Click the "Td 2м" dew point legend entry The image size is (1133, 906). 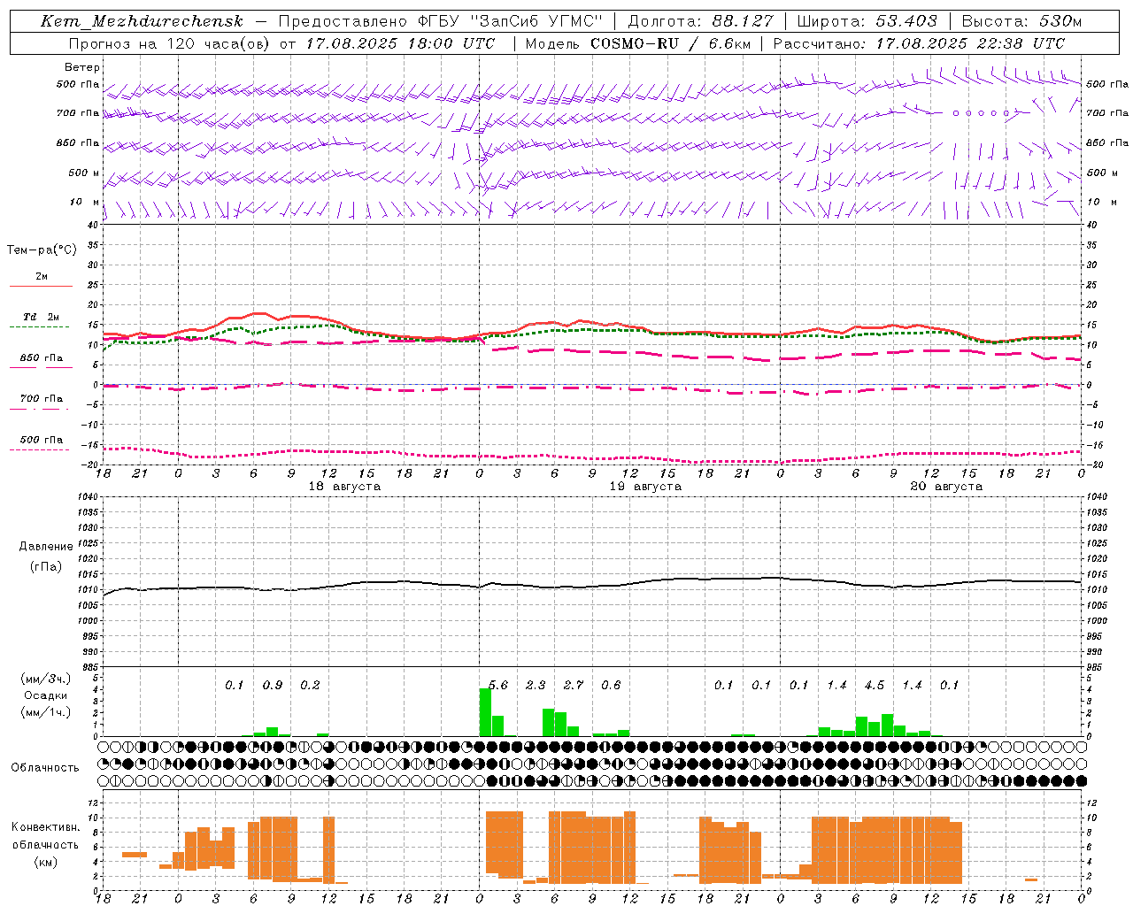pyautogui.click(x=41, y=317)
